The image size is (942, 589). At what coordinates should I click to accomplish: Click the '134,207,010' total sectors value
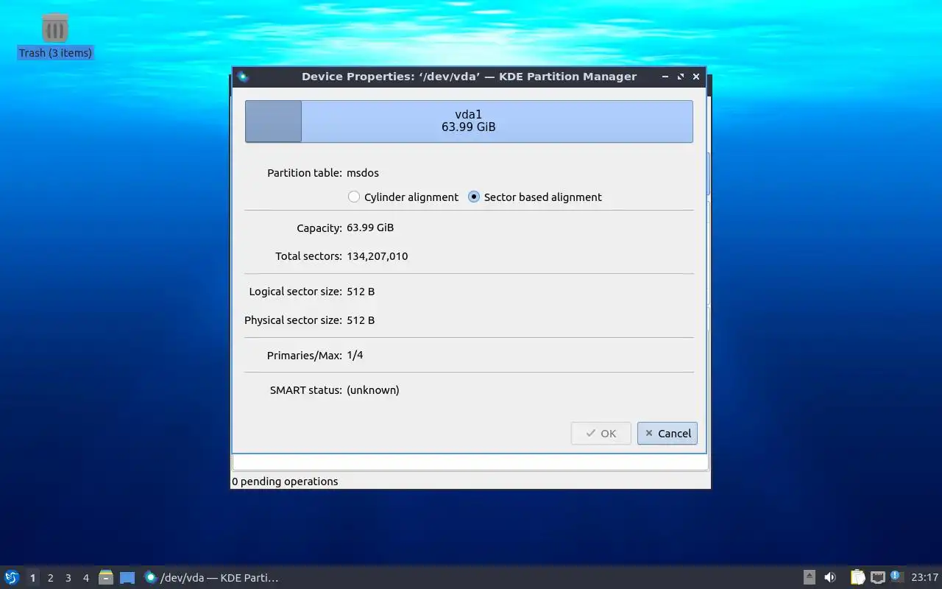(378, 256)
